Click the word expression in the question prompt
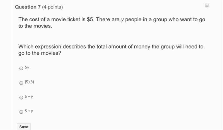Screen dimensions: 223x130 pos(48,47)
